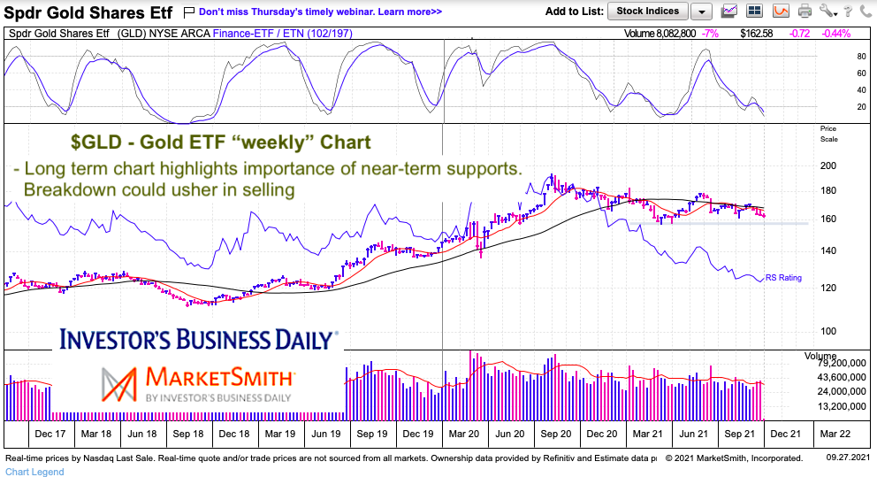This screenshot has height=477, width=877.
Task: Click the Spdr Gold Shares Etf title
Action: click(88, 12)
